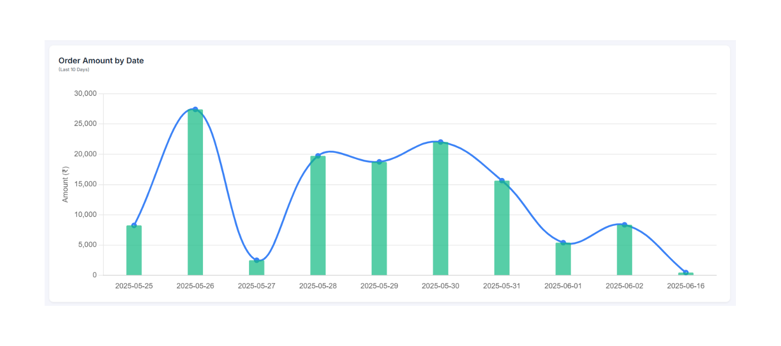The width and height of the screenshot is (781, 346).
Task: Click the 2025-05-28 x-axis date label
Action: [x=318, y=286]
